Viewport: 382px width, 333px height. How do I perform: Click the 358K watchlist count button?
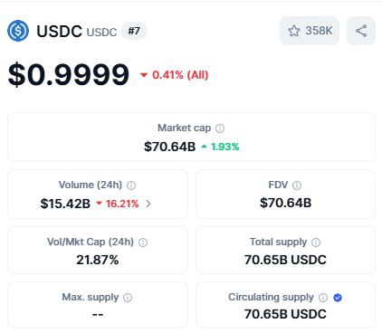tap(310, 31)
